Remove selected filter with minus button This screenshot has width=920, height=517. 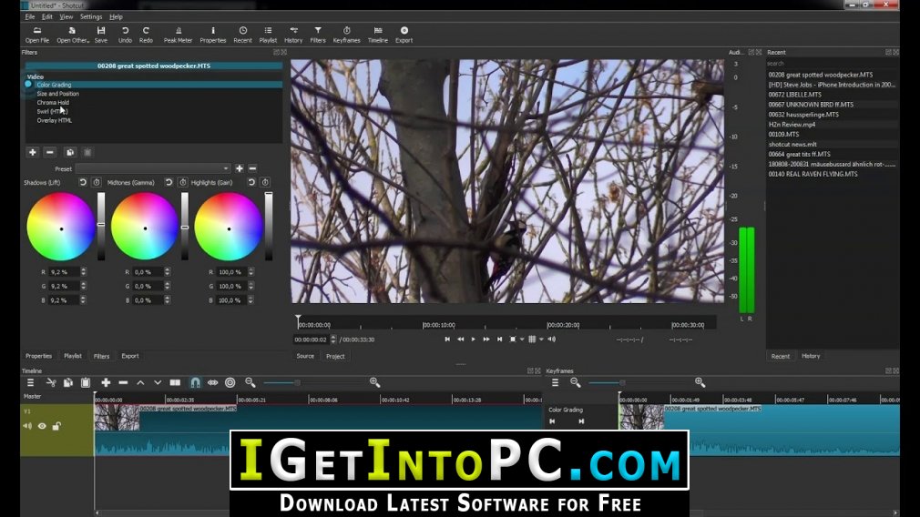[50, 152]
